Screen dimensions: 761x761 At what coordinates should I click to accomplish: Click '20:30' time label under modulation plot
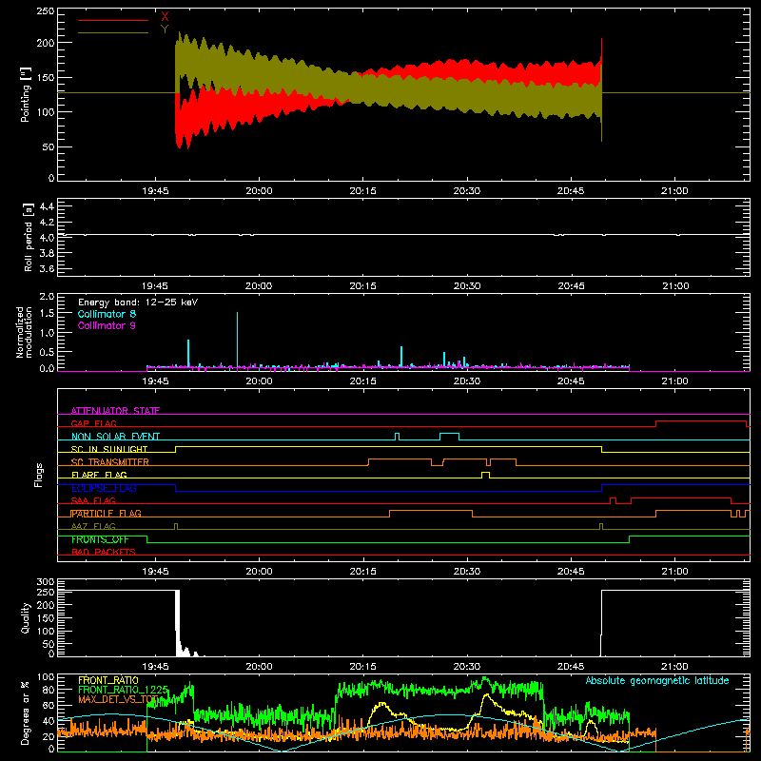[467, 381]
